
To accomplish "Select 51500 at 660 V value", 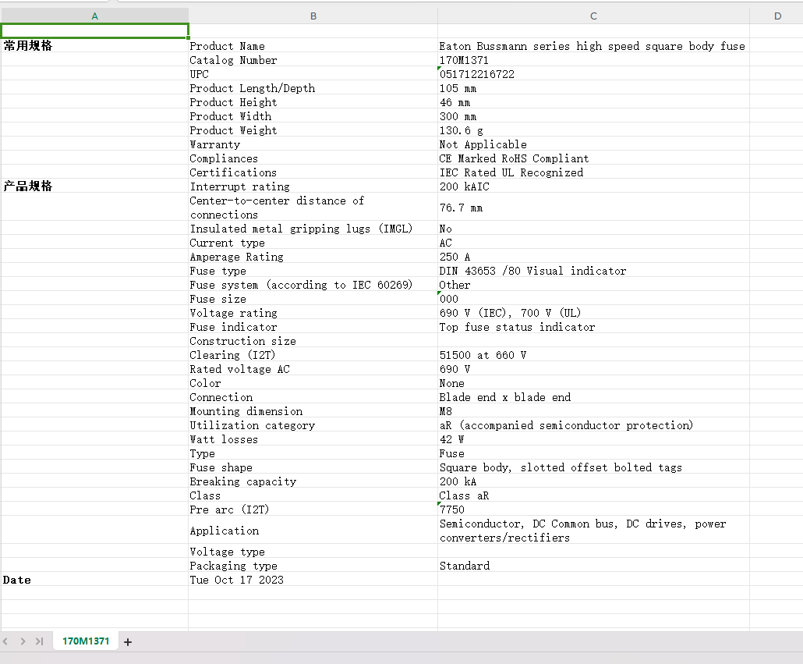I will (x=593, y=354).
